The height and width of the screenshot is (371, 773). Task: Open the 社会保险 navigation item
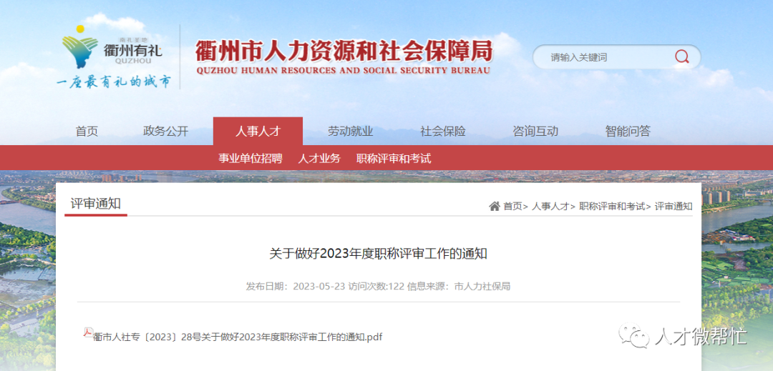pos(443,132)
